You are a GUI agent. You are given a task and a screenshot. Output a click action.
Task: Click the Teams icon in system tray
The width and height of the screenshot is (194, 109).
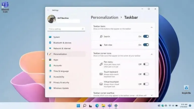click(159, 106)
